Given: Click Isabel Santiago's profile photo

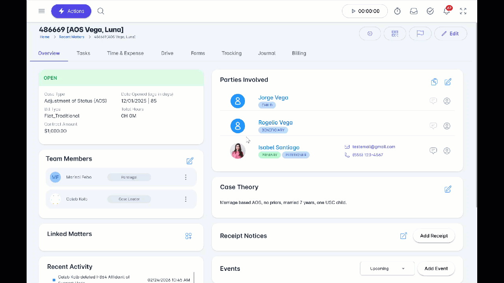Looking at the screenshot, I should (x=238, y=151).
